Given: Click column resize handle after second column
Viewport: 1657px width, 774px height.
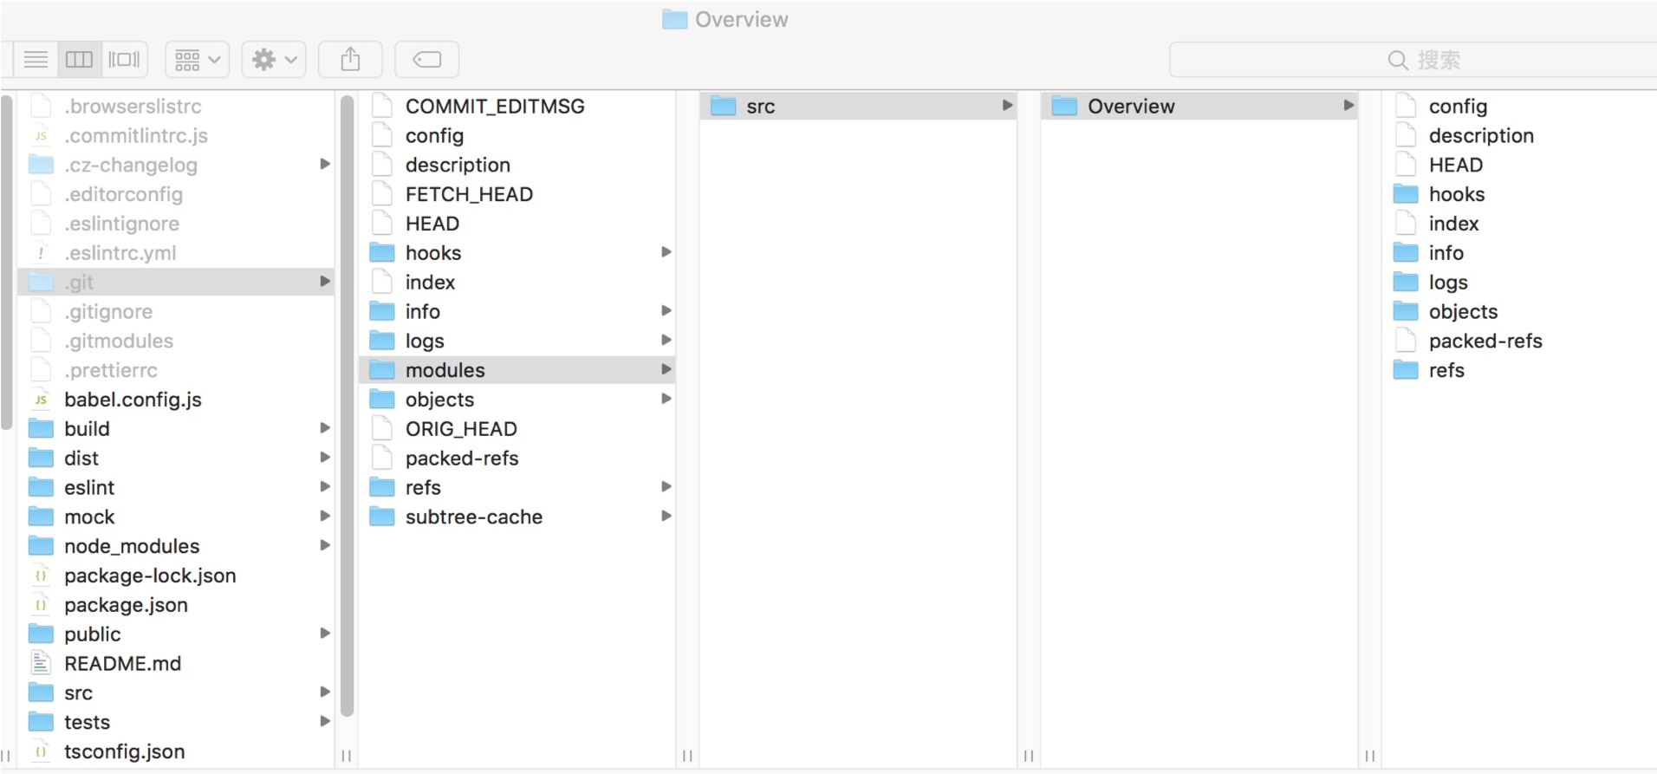Looking at the screenshot, I should coord(687,756).
